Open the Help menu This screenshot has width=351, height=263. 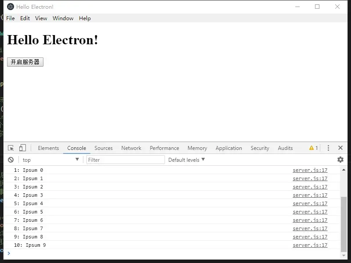(85, 18)
